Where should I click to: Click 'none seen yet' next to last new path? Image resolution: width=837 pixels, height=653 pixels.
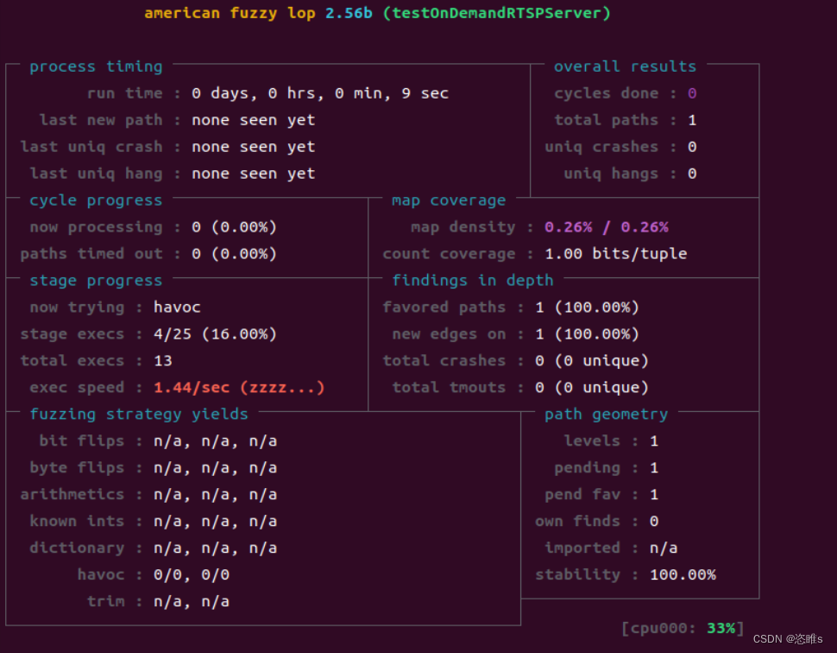point(254,120)
